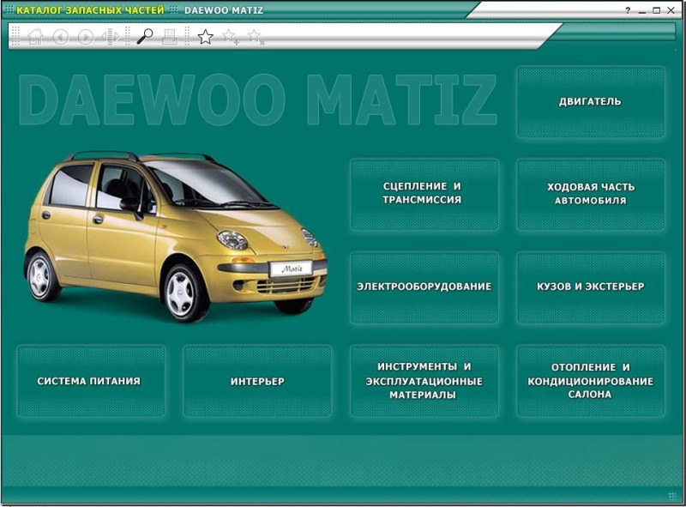
Task: Click the Back navigation arrow icon
Action: pyautogui.click(x=60, y=37)
